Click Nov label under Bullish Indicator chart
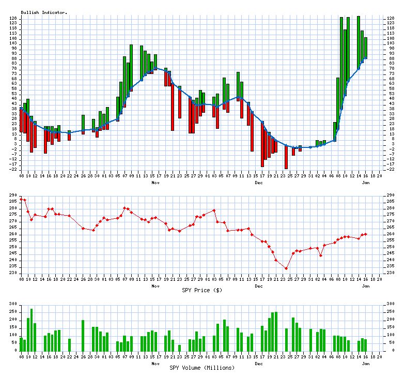The width and height of the screenshot is (405, 377). pyautogui.click(x=155, y=183)
